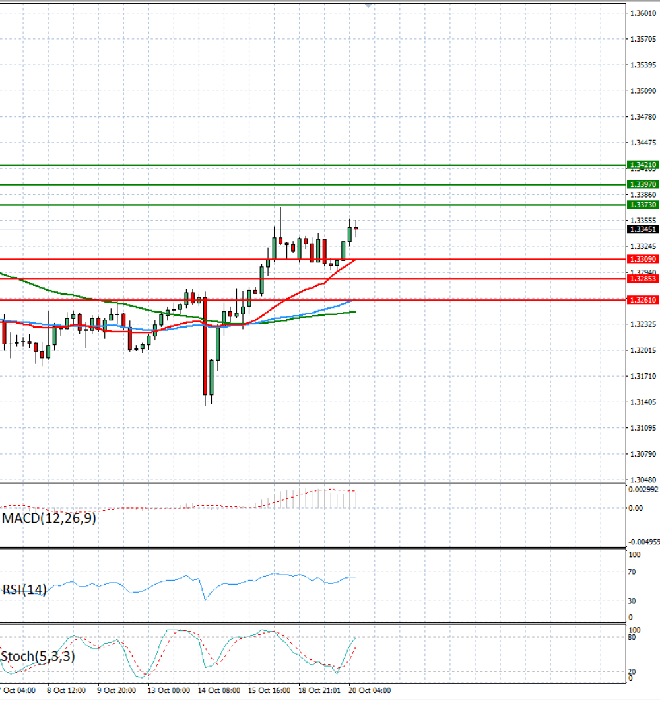Click the 0.002992 MACD scale value
660x701 pixels.
643,490
